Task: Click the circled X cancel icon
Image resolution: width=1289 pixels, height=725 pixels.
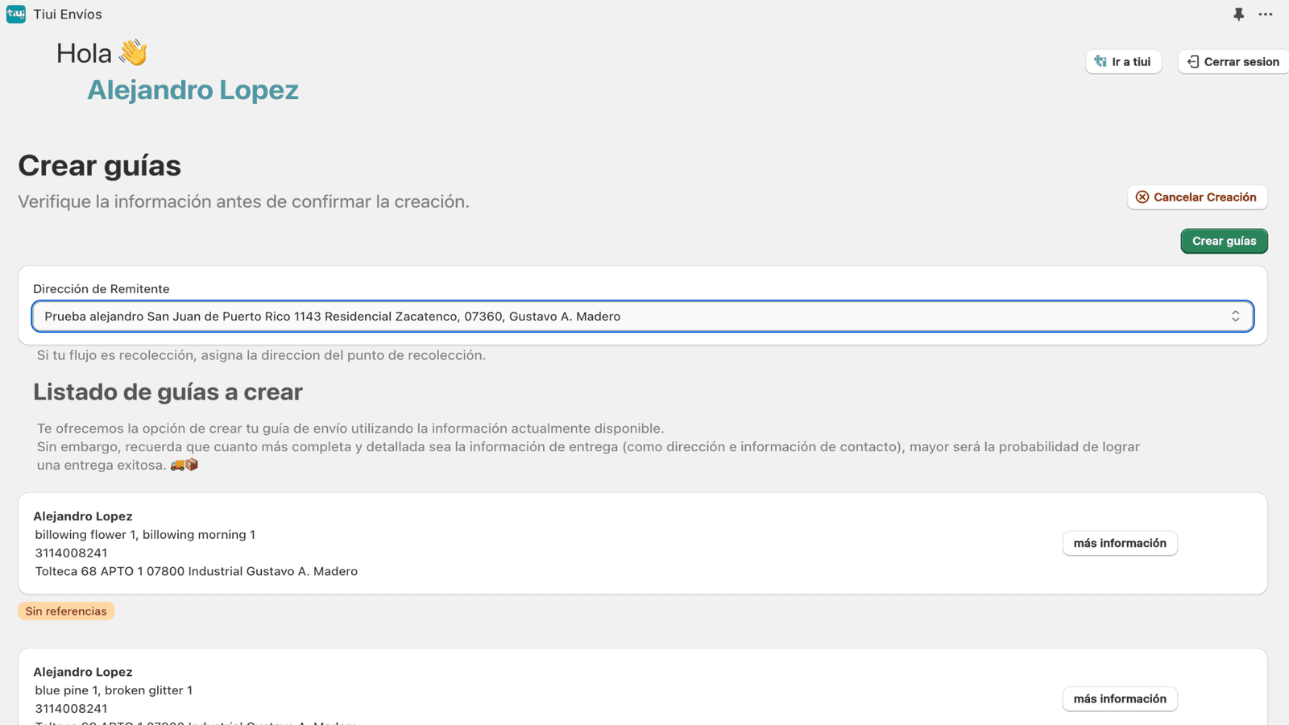Action: click(1142, 197)
